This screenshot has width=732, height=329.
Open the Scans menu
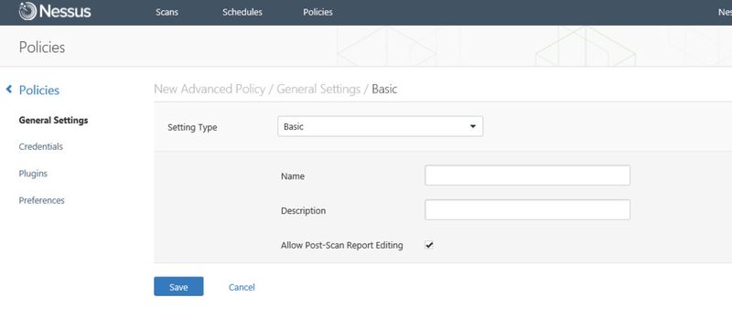tap(167, 12)
